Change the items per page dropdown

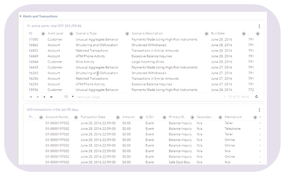[x=68, y=97]
